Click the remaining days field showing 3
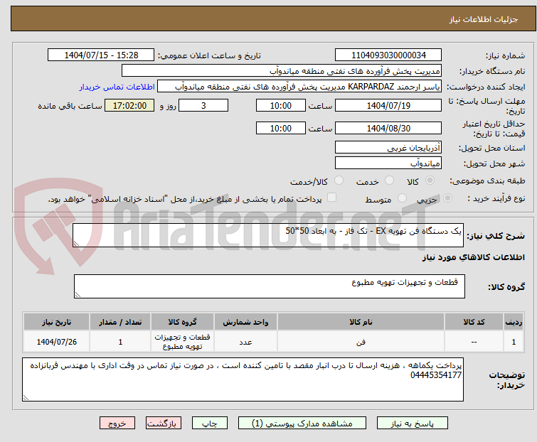 coord(203,105)
